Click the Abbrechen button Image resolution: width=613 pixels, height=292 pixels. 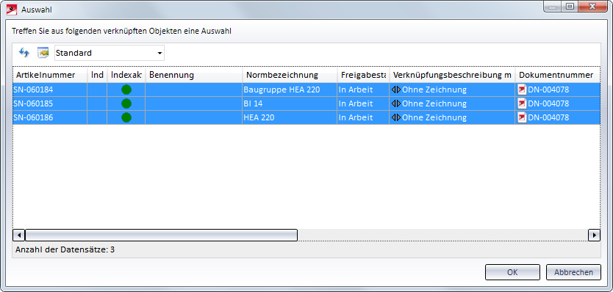pos(573,272)
